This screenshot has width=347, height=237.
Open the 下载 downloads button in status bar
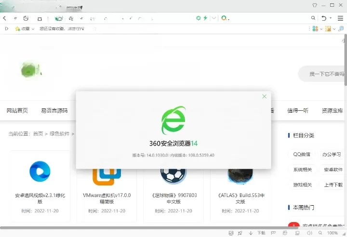261,233
